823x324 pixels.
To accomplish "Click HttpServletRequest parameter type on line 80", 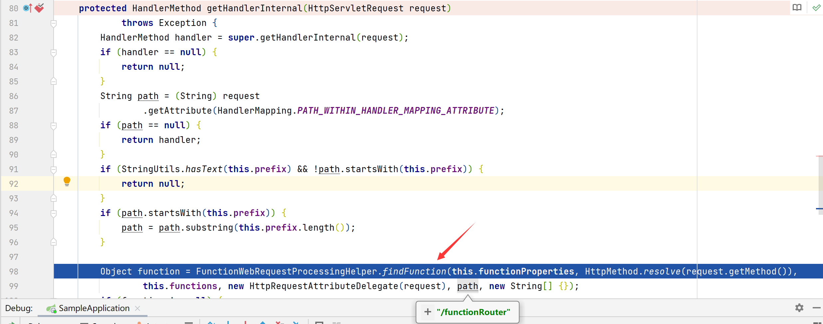I will (x=356, y=8).
